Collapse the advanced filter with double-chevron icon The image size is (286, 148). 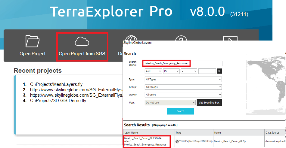219,71
